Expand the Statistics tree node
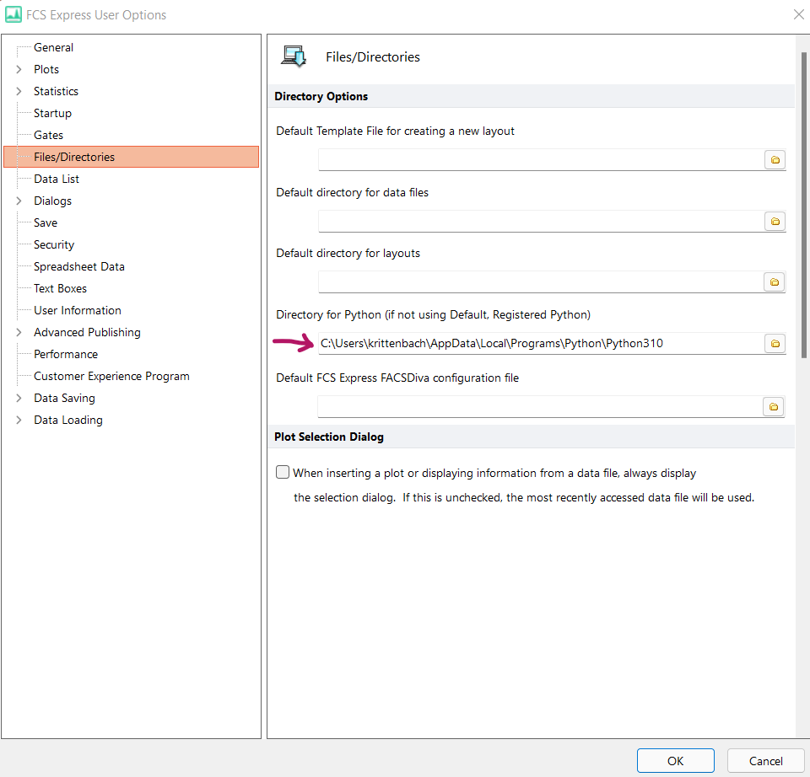 tap(19, 91)
